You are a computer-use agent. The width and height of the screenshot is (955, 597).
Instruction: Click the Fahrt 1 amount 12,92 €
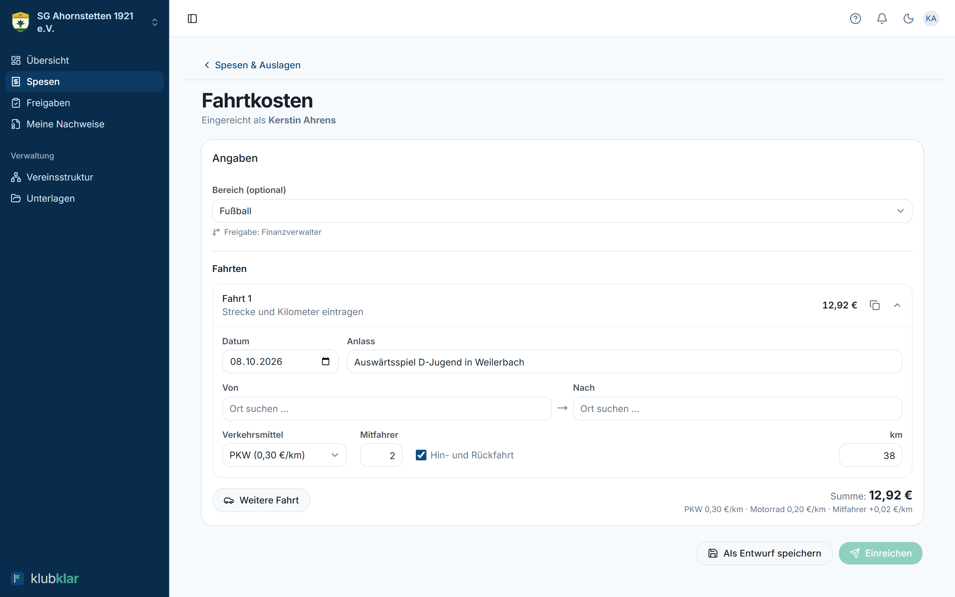click(839, 305)
